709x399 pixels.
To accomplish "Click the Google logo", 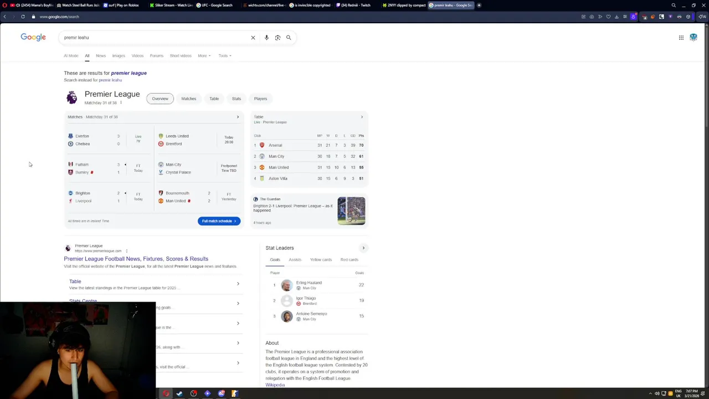I will point(33,37).
